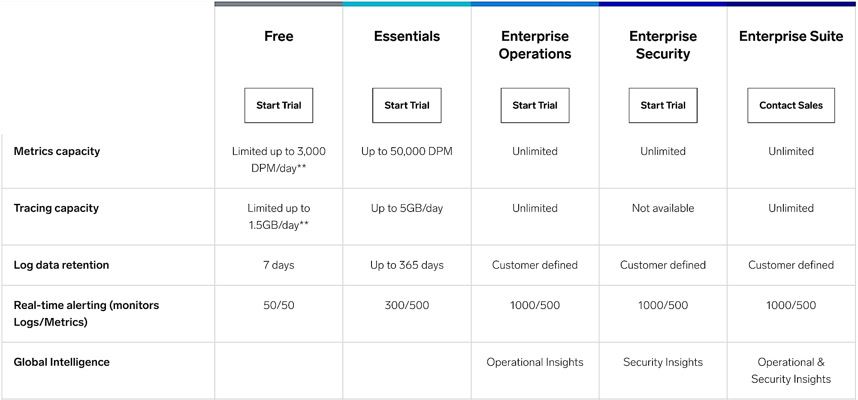Select the Free plan heading
Viewport: 858px width, 400px height.
tap(279, 36)
